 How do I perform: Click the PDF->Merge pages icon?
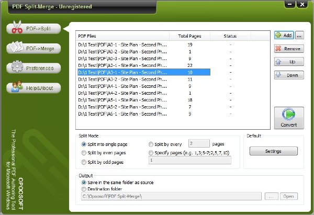[16, 47]
